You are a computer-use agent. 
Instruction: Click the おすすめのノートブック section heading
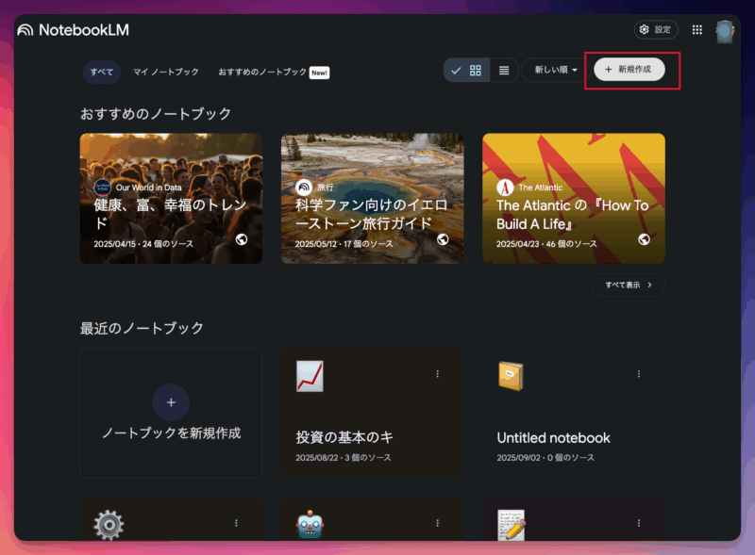(x=156, y=113)
